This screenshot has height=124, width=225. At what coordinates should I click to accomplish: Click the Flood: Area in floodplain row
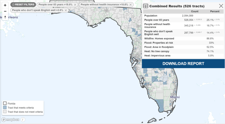183,47
